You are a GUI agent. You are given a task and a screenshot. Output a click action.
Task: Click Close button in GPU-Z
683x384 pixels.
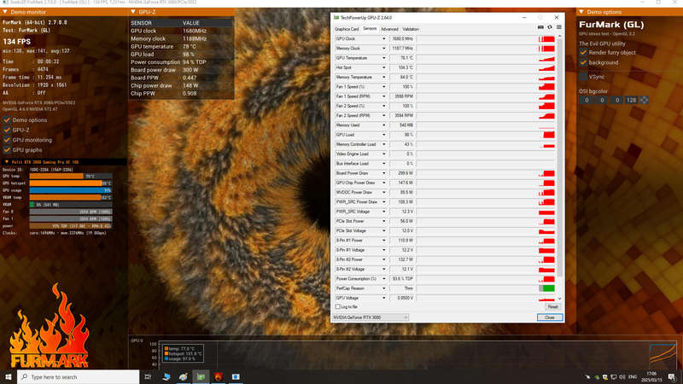coord(550,317)
